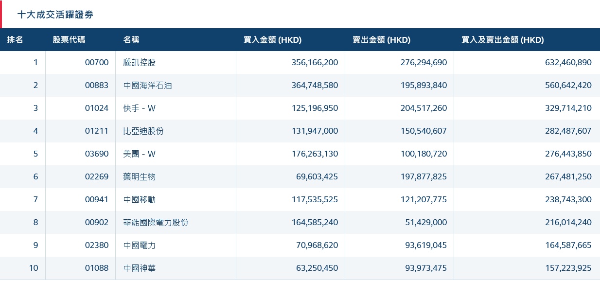Open the 快手 - W entry
The image size is (600, 281).
(x=140, y=108)
